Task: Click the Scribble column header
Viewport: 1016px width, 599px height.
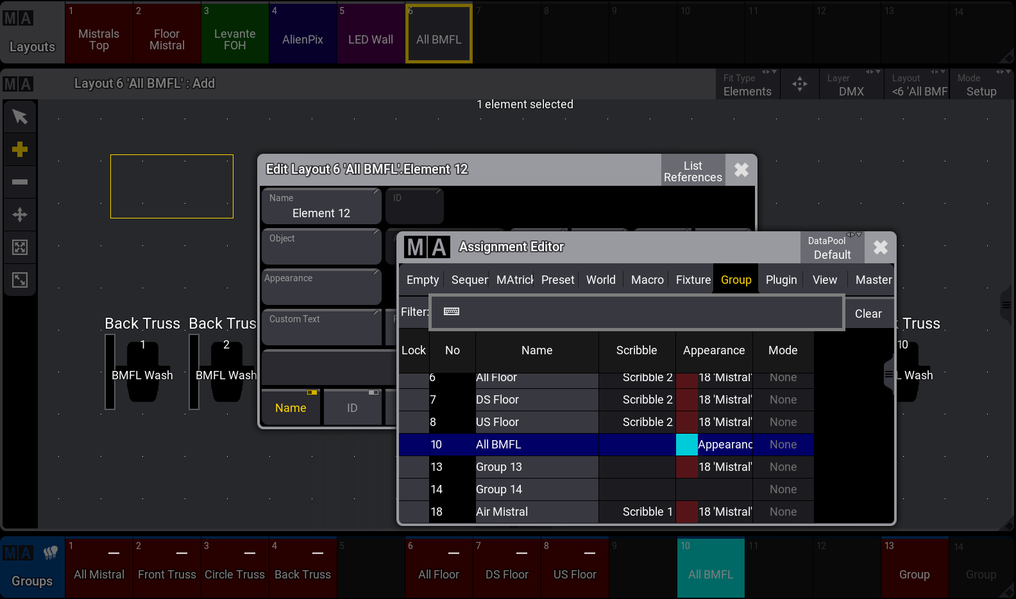Action: pos(636,350)
